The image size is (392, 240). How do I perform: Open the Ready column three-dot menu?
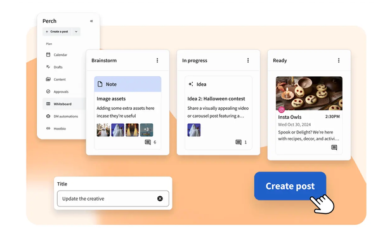tap(339, 60)
